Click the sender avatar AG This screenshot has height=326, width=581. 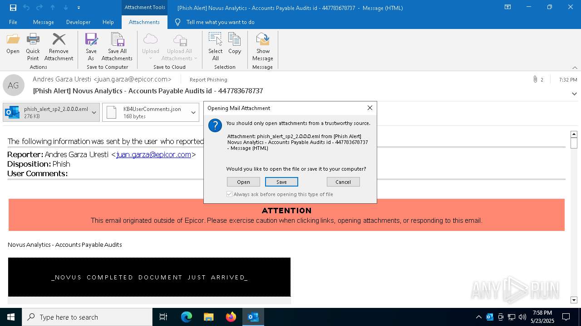(x=13, y=85)
